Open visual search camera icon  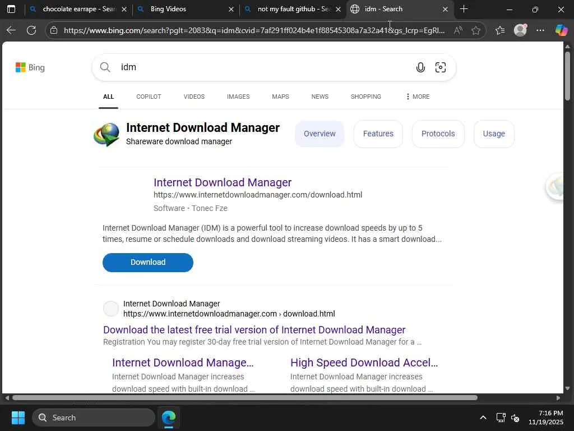[x=441, y=67]
